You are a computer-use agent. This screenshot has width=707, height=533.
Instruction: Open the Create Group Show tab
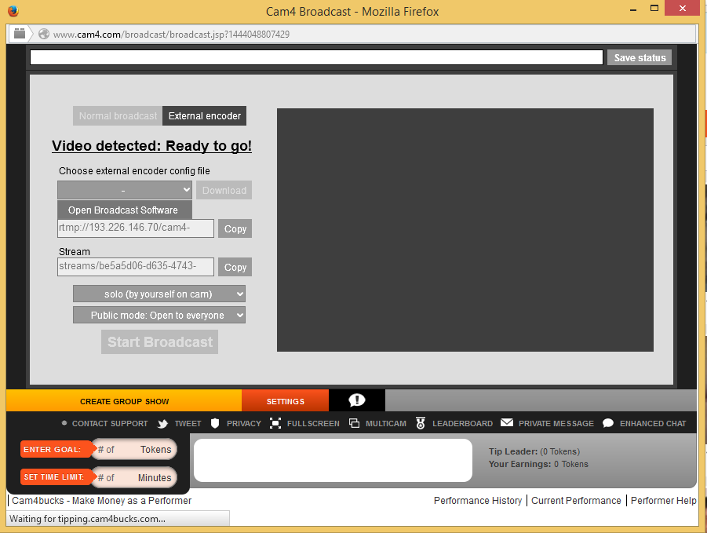(x=124, y=401)
